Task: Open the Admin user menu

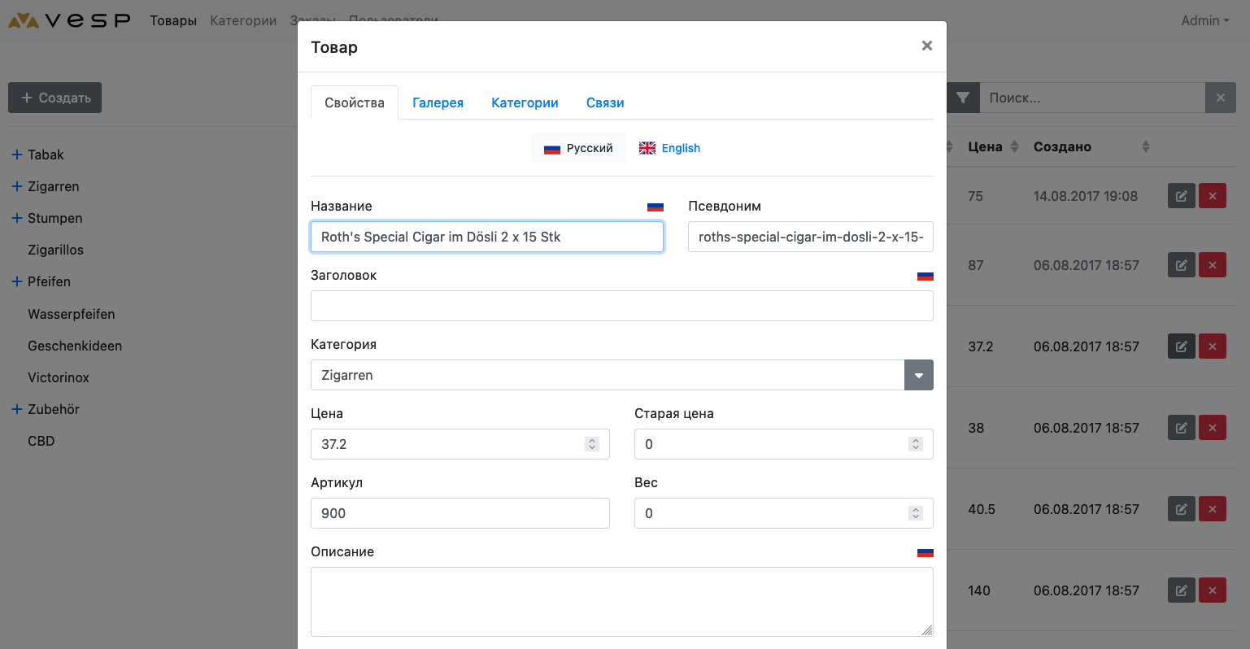Action: pyautogui.click(x=1204, y=20)
